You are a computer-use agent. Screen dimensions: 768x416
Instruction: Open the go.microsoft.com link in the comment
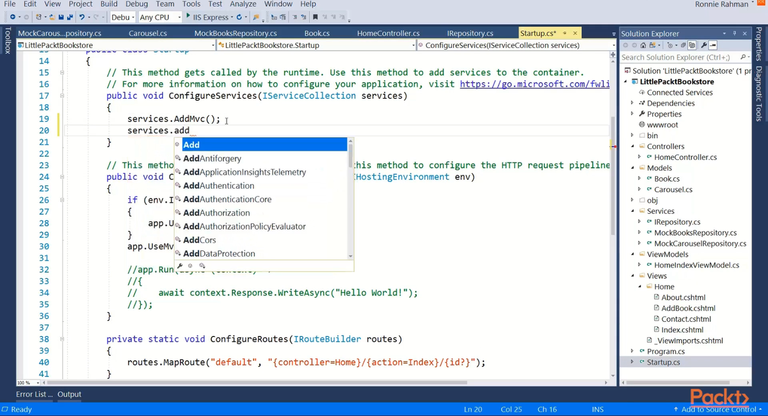[x=534, y=84]
